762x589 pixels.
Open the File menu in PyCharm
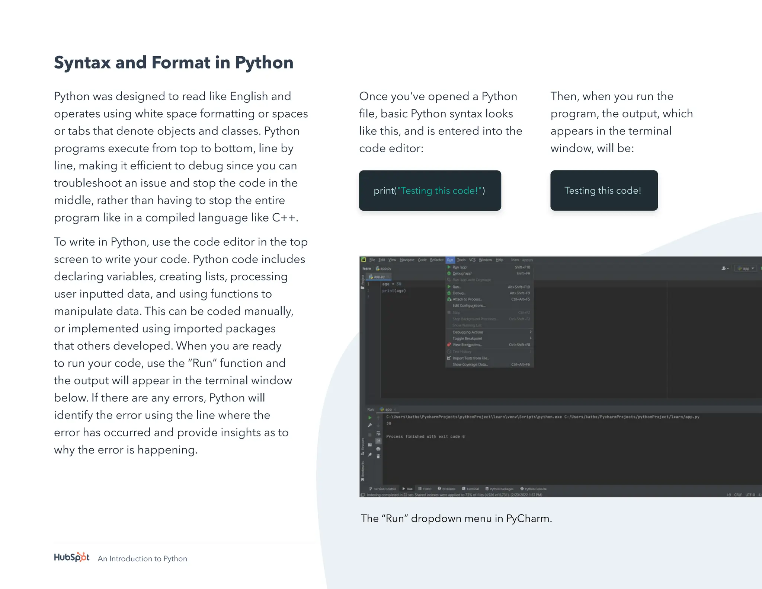(x=372, y=260)
